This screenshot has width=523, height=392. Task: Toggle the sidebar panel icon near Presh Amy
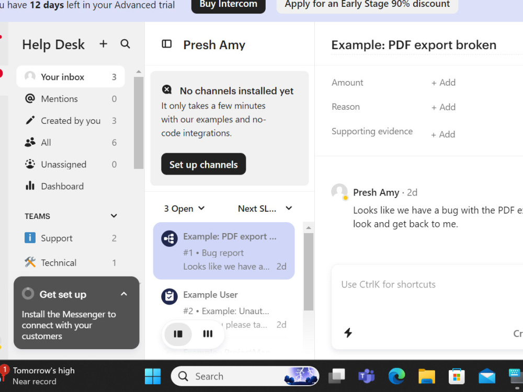(167, 44)
